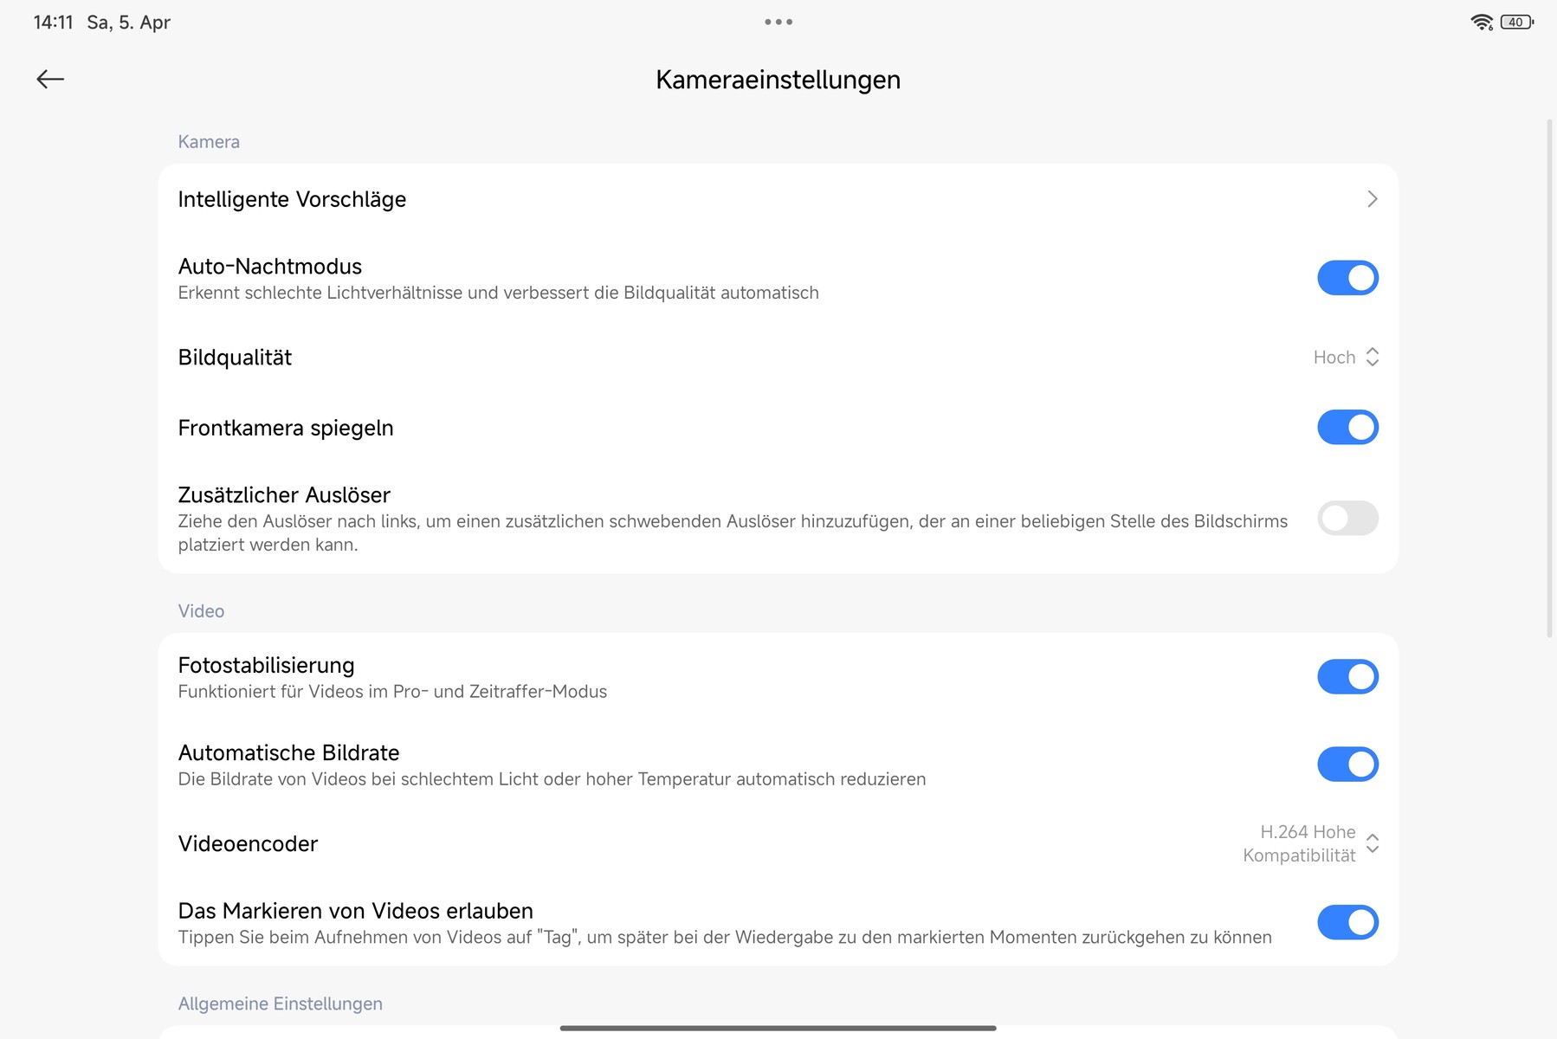Screen dimensions: 1557x1039
Task: Enable the Zusätzlicher Auslöser switch
Action: 1347,519
